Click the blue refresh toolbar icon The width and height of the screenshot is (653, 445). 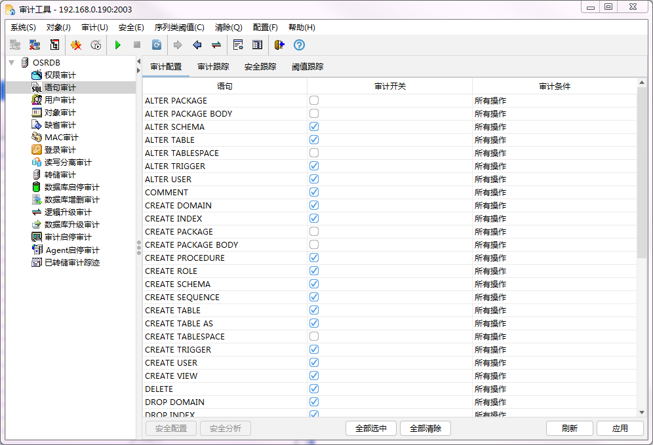[x=157, y=45]
